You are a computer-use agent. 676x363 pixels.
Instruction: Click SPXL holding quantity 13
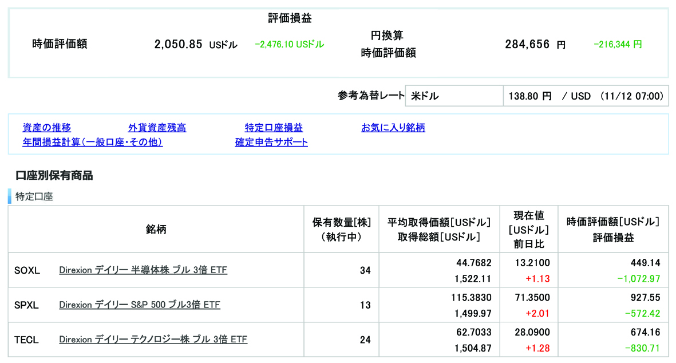(x=365, y=305)
